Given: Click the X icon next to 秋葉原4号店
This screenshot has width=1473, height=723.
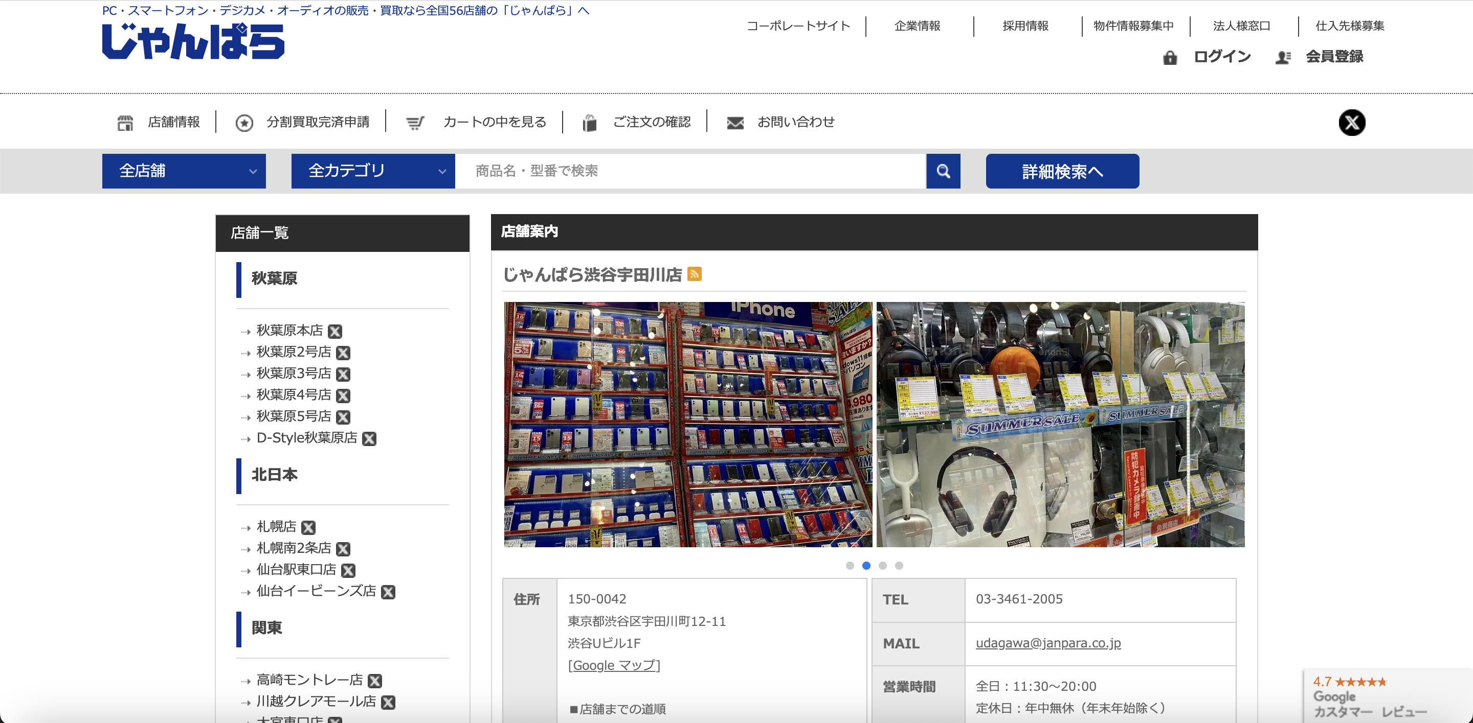Looking at the screenshot, I should tap(343, 396).
